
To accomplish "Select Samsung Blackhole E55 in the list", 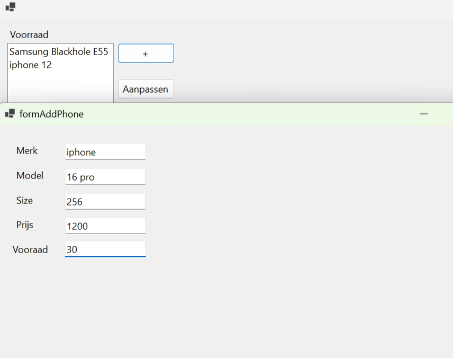I will pyautogui.click(x=58, y=52).
